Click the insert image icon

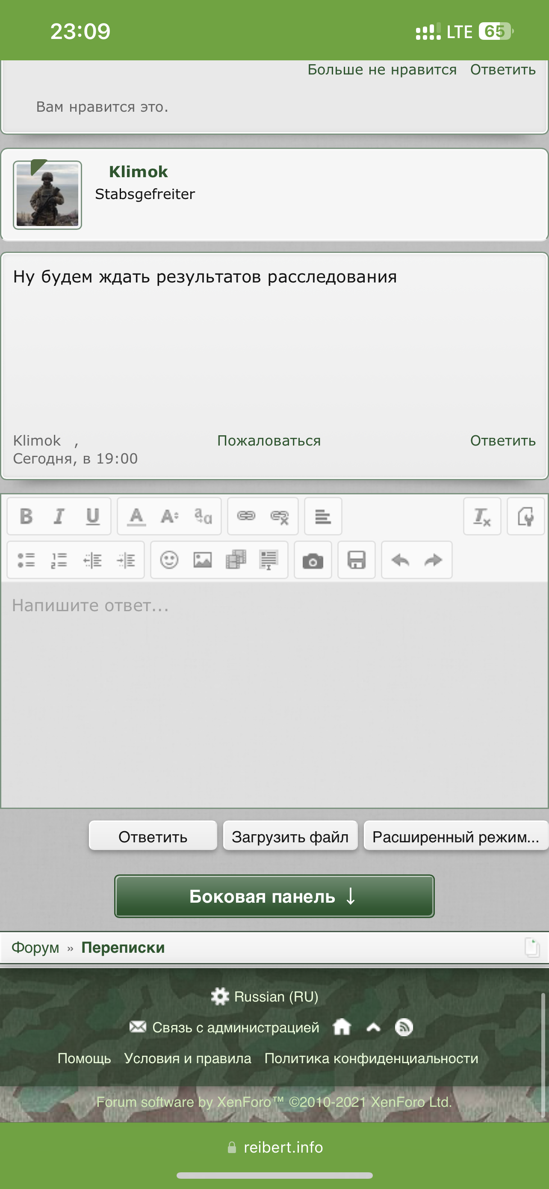pyautogui.click(x=202, y=560)
